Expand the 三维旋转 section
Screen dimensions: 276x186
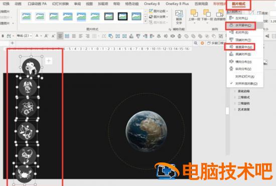click(x=243, y=103)
